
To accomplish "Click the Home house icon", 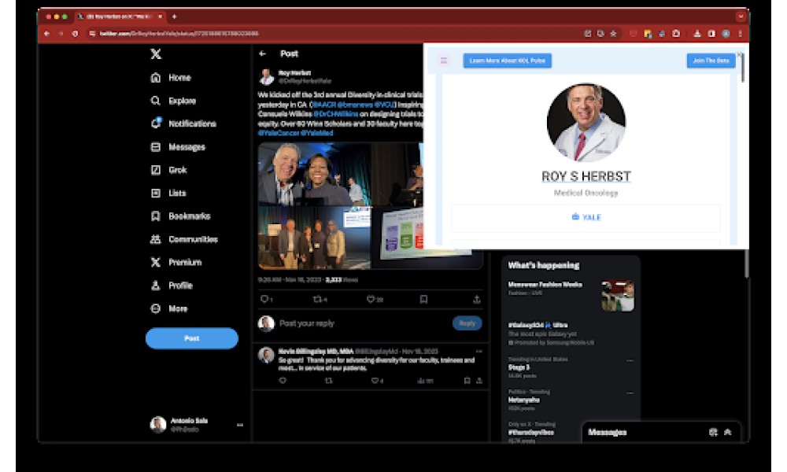I will tap(156, 78).
